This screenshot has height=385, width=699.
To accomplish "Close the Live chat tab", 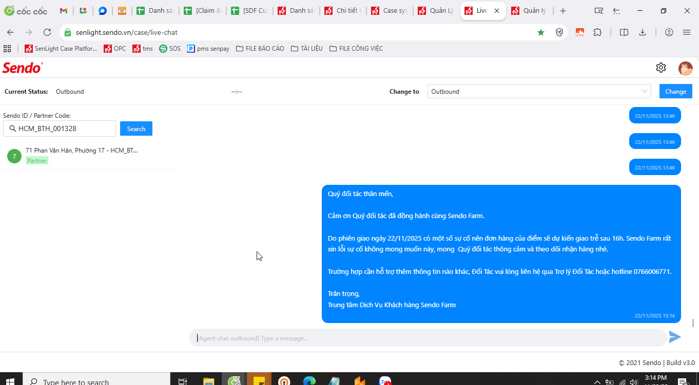I will (x=496, y=11).
